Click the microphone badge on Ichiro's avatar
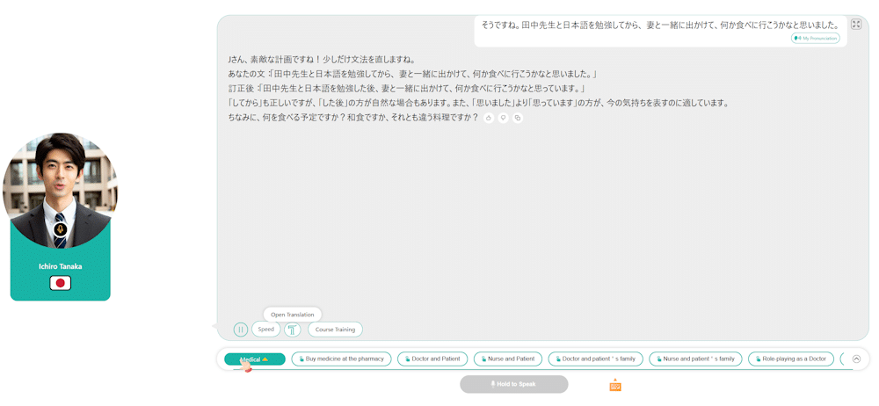This screenshot has width=879, height=406. pyautogui.click(x=60, y=228)
